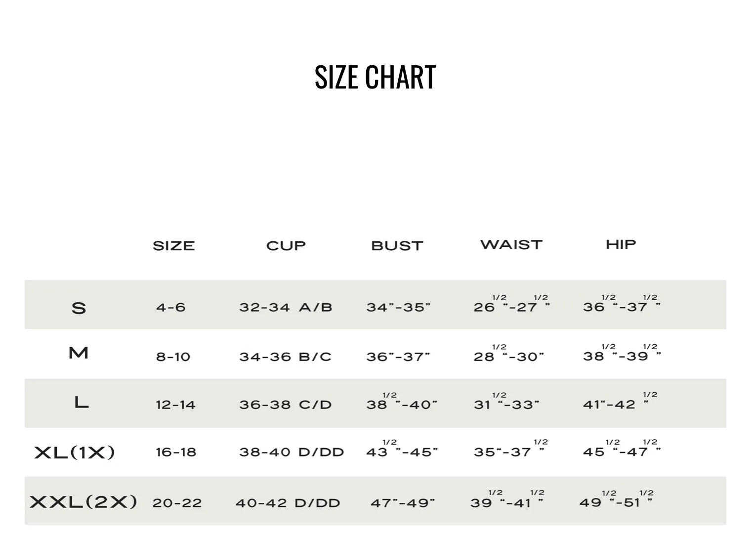Click the 34-36 B/C cup value
Screen dimensions: 751x544
point(285,357)
